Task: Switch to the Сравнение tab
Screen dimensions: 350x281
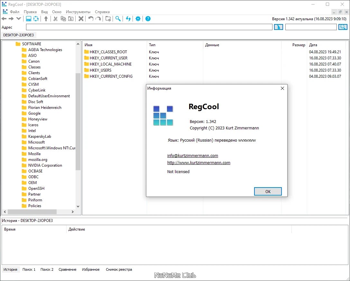Action: (68, 269)
